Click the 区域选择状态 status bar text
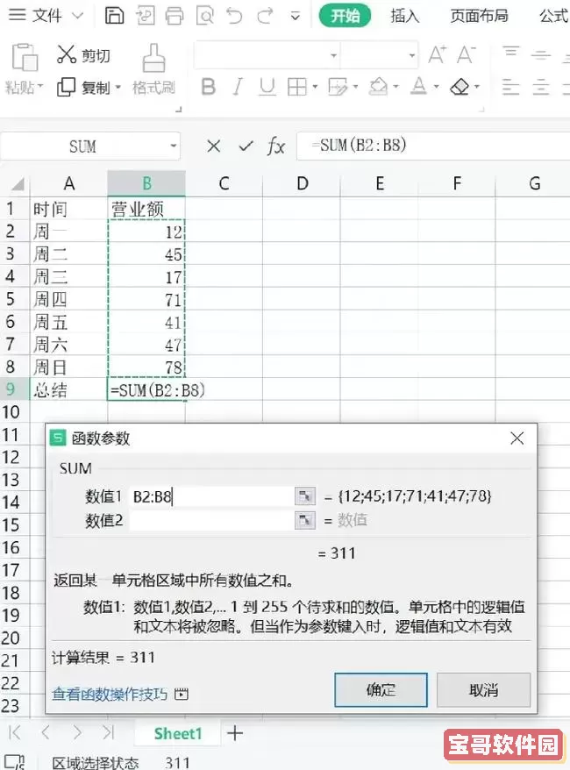This screenshot has height=770, width=570. pos(96,763)
